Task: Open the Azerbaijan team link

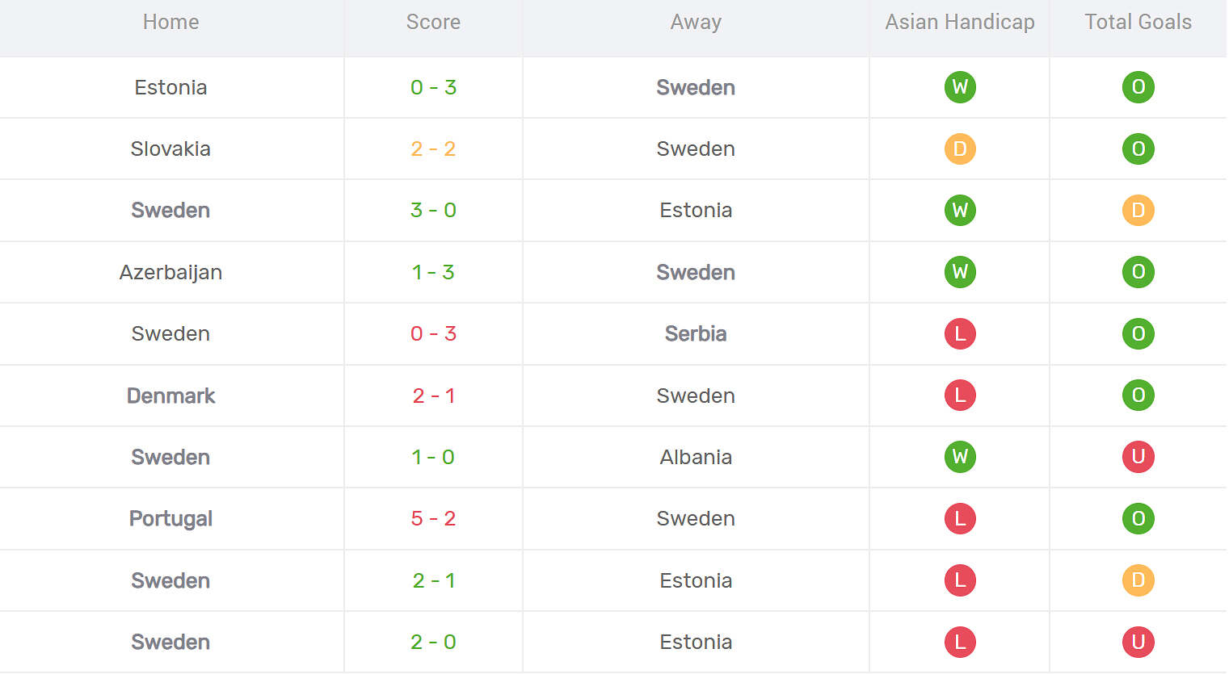Action: point(170,272)
